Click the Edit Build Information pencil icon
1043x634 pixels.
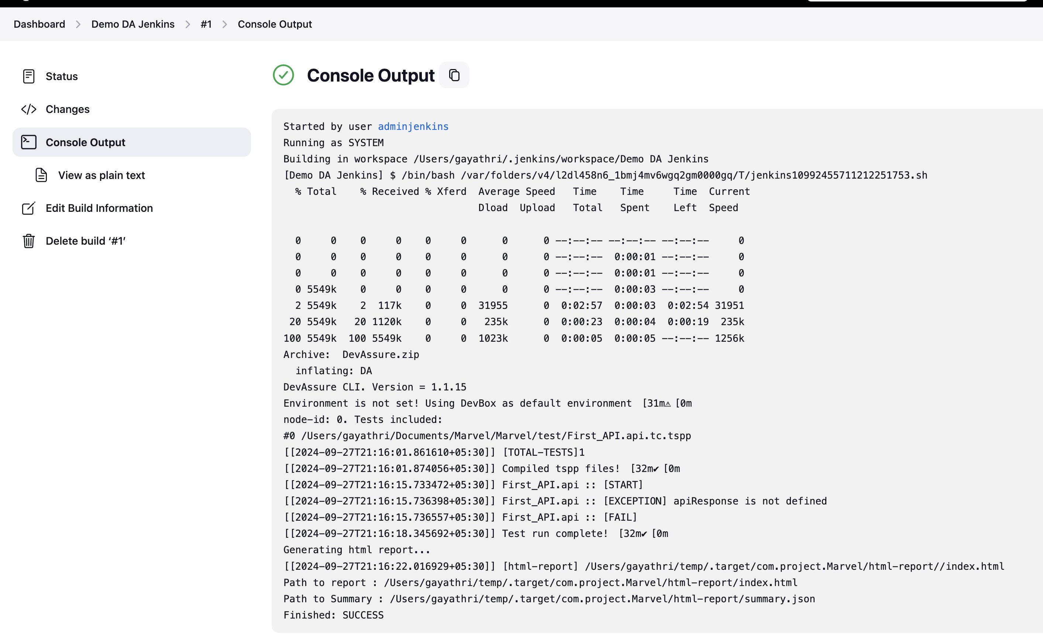pos(28,208)
